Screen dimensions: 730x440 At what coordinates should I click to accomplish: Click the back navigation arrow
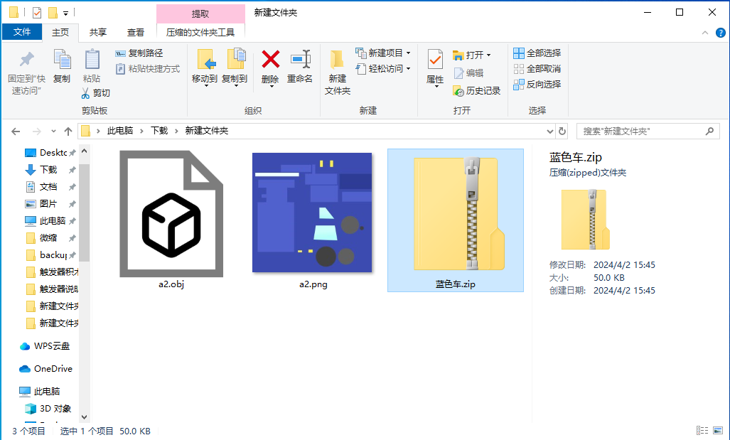pos(16,132)
